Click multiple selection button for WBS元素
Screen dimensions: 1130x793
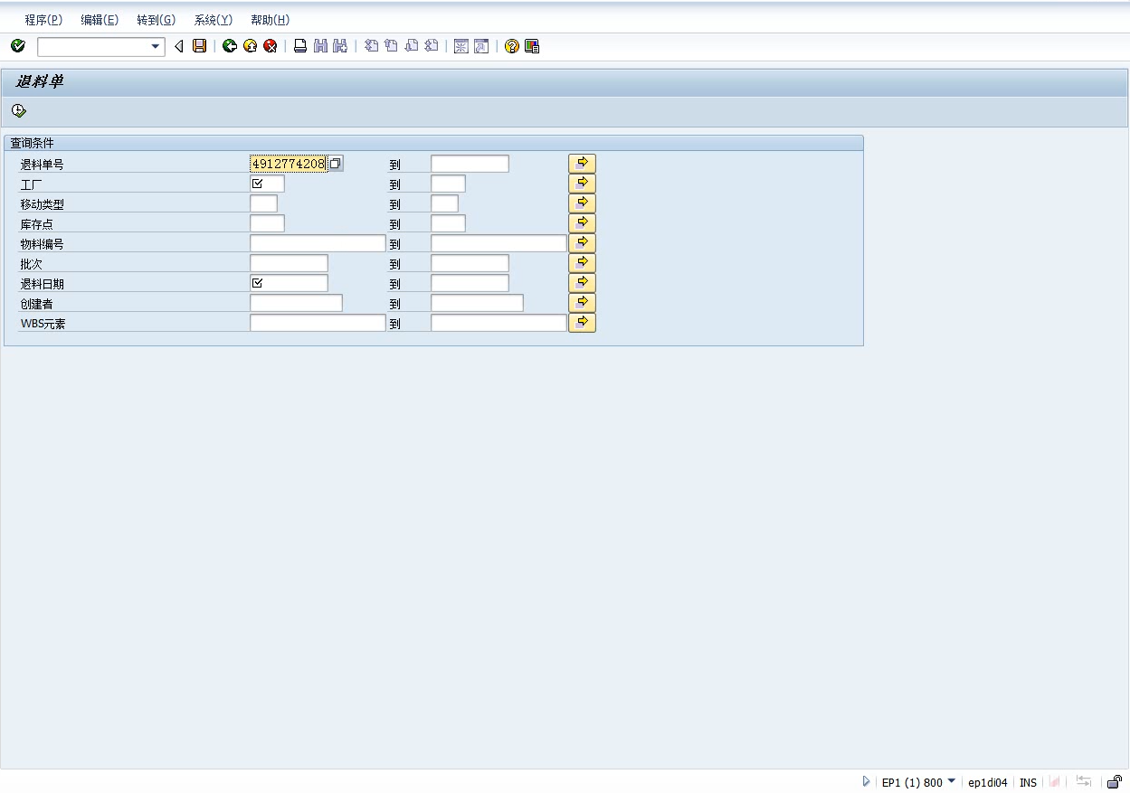pos(582,323)
